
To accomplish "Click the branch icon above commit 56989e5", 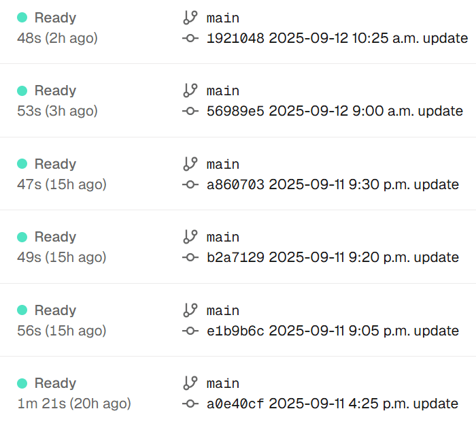I will [x=190, y=91].
